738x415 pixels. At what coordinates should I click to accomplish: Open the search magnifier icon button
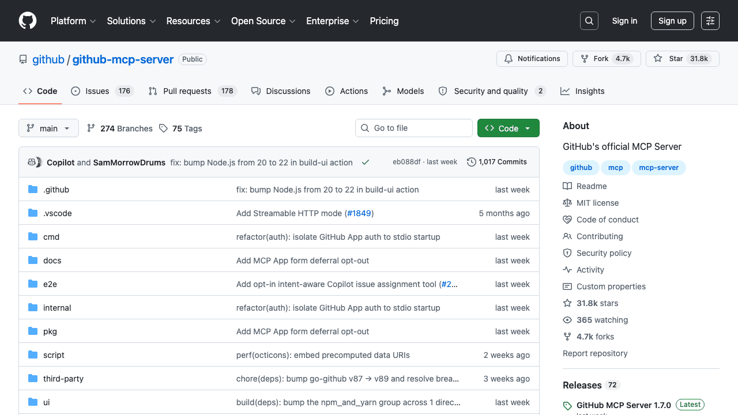point(589,21)
